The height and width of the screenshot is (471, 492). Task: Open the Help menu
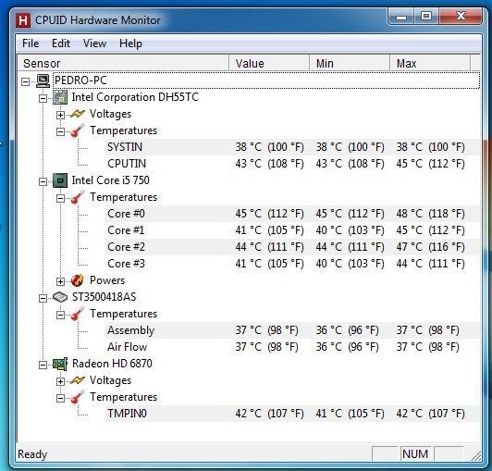(130, 43)
